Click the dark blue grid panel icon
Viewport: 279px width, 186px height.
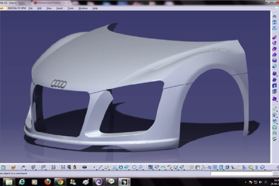click(x=150, y=167)
